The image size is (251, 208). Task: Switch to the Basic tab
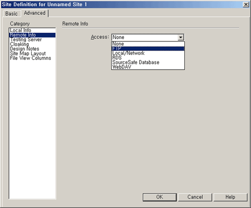click(x=12, y=14)
